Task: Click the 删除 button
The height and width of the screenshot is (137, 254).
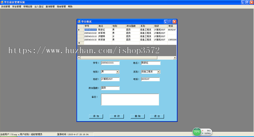Action: [x=137, y=116]
